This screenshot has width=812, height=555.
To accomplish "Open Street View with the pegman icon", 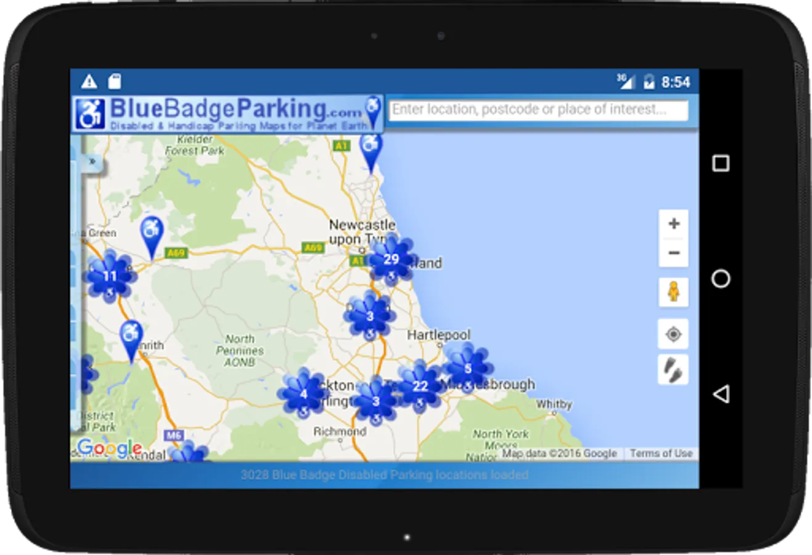I will (673, 292).
